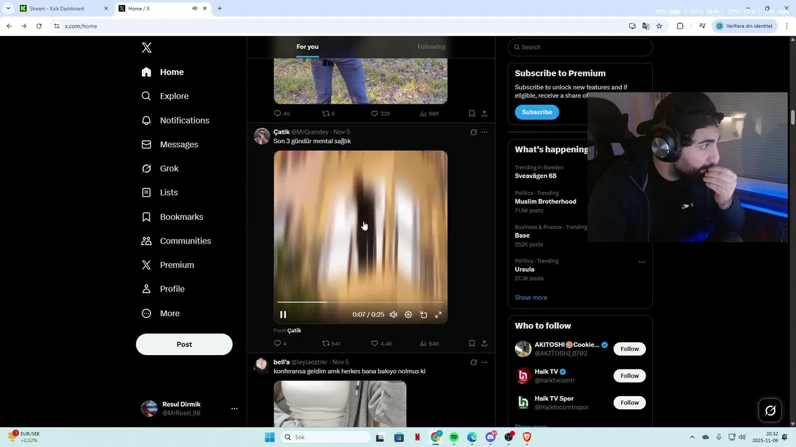The image size is (796, 447).
Task: Click the Grok icon on bell'a's post
Action: (473, 363)
